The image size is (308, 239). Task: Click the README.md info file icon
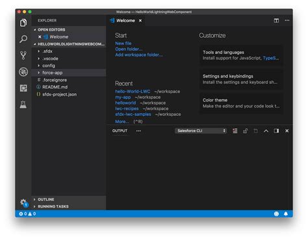pyautogui.click(x=38, y=87)
